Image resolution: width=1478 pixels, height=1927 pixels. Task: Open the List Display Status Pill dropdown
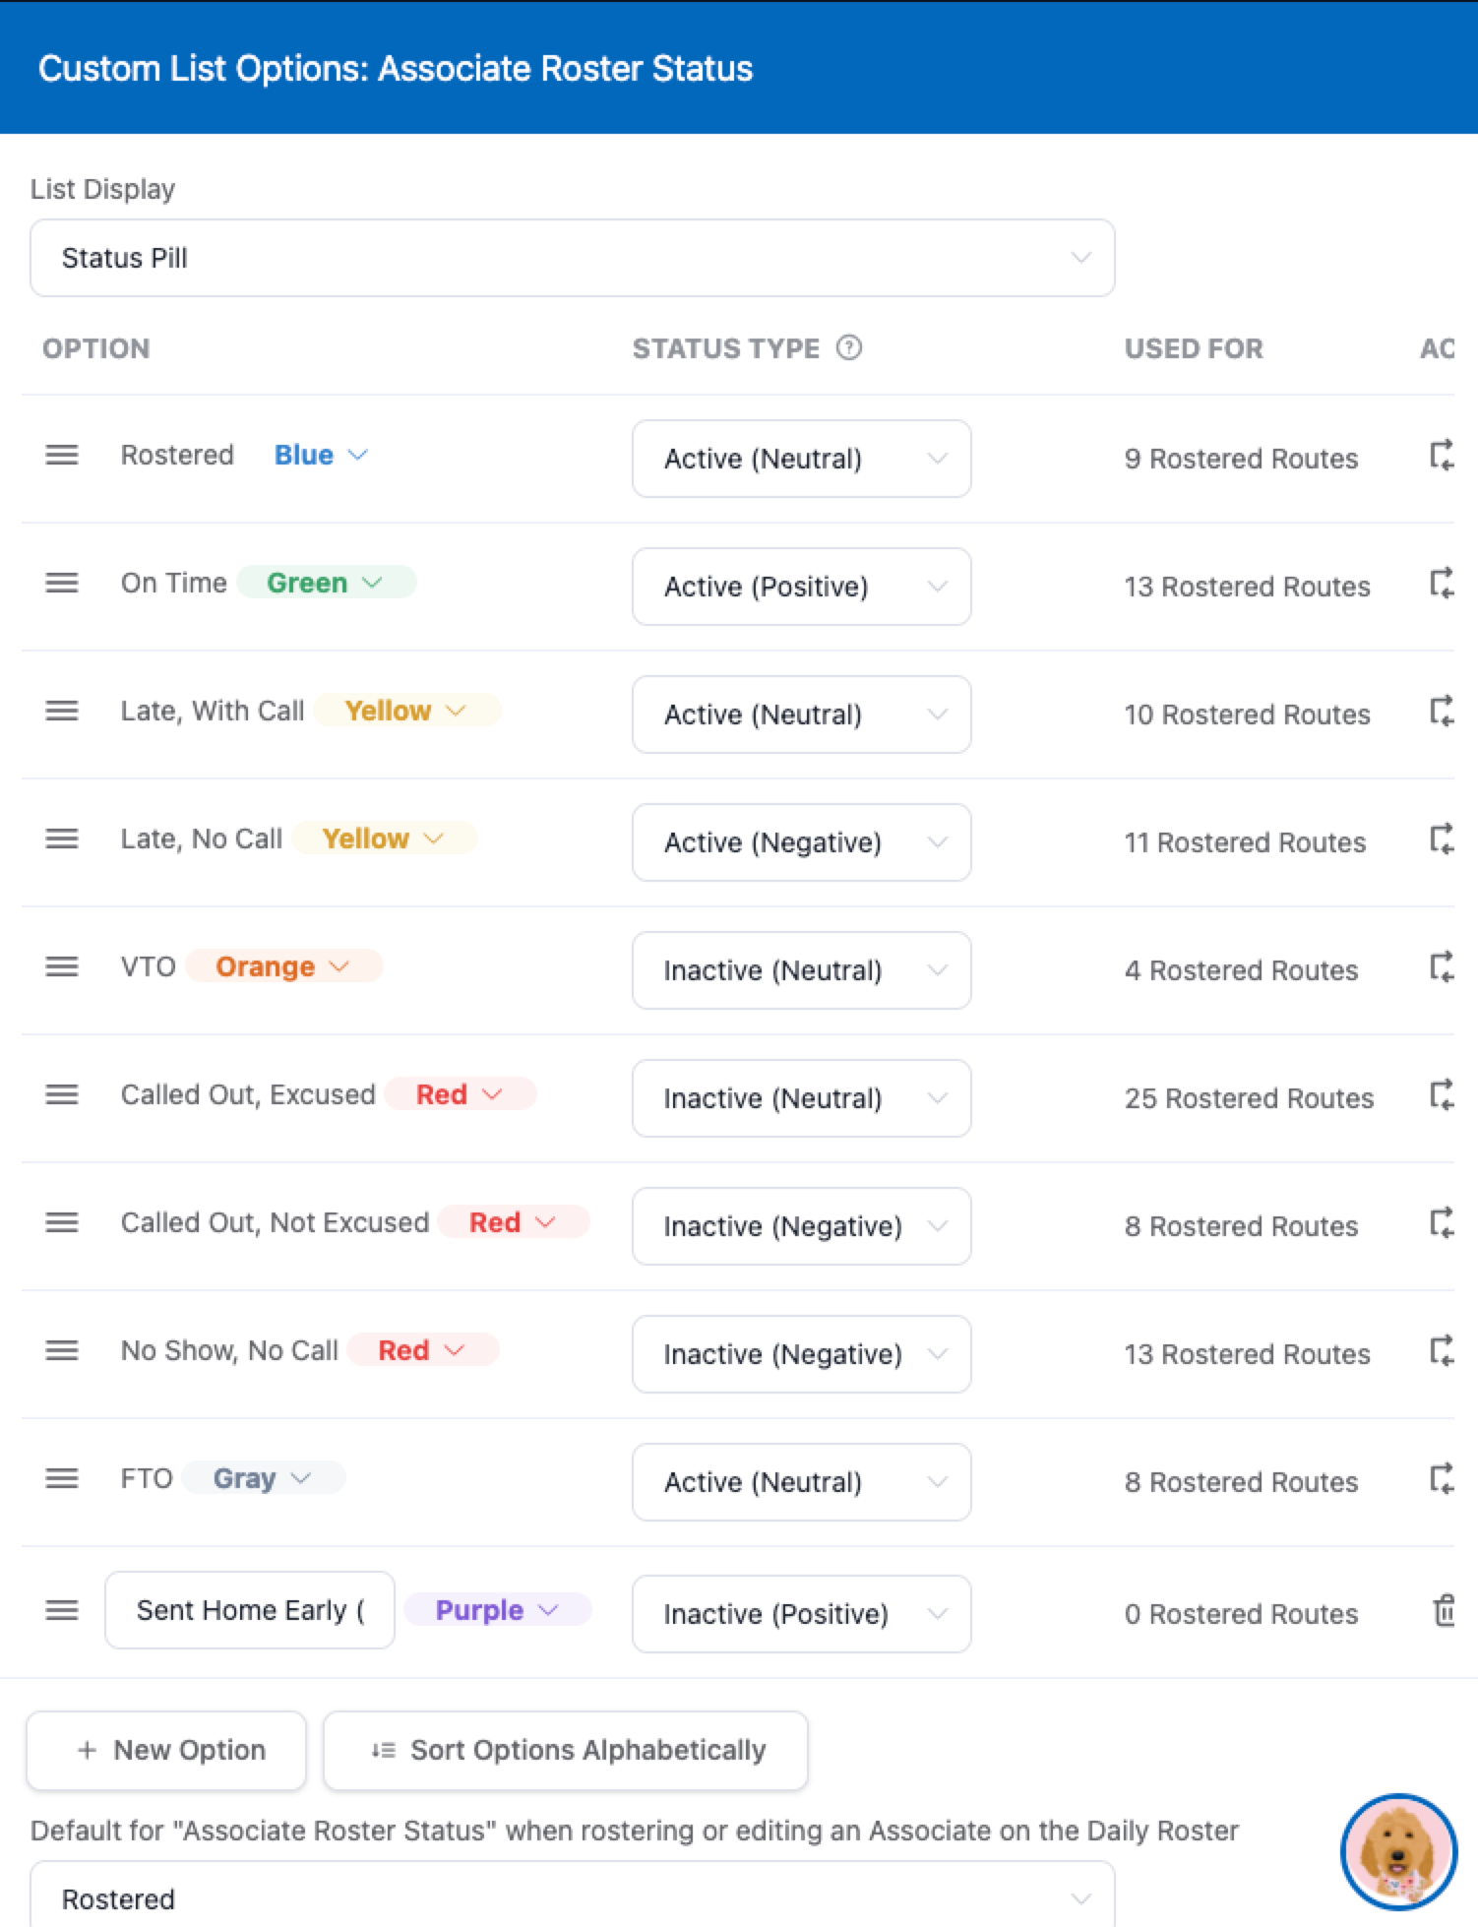[572, 258]
